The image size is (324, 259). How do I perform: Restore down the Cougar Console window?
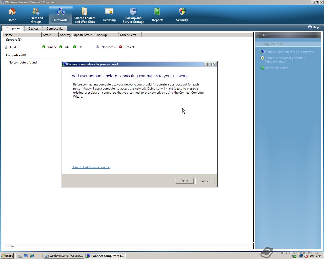[x=317, y=2]
